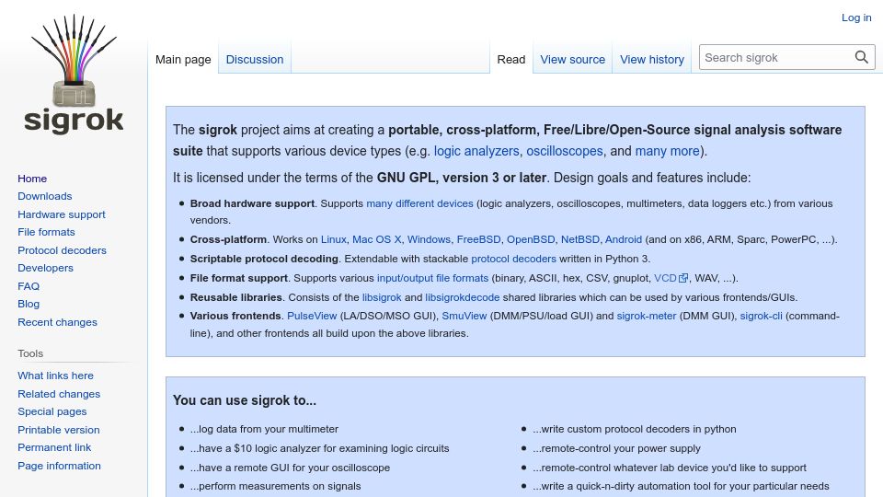Open What links here tool

coord(55,376)
